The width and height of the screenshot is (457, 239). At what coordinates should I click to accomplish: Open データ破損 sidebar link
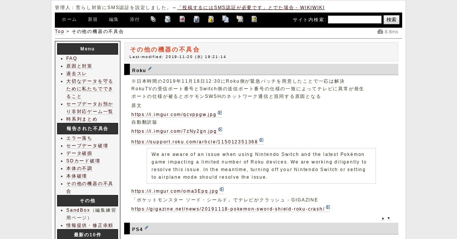pos(79,153)
